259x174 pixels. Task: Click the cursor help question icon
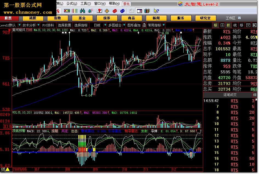pyautogui.click(x=156, y=11)
